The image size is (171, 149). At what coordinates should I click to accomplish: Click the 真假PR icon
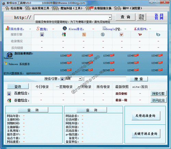click(x=135, y=29)
